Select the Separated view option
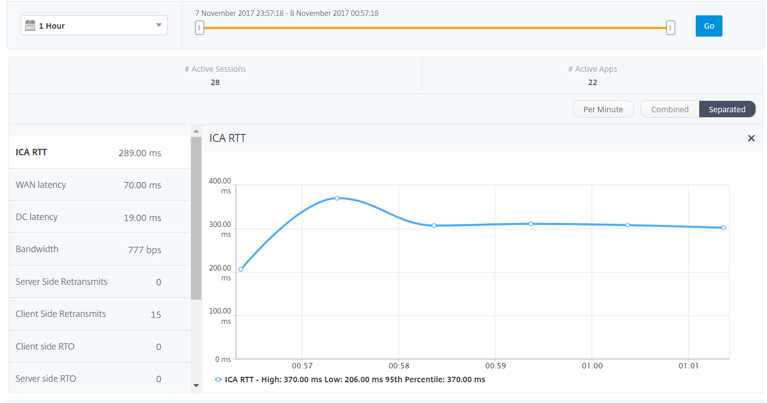Viewport: 767px width, 403px height. pos(727,109)
